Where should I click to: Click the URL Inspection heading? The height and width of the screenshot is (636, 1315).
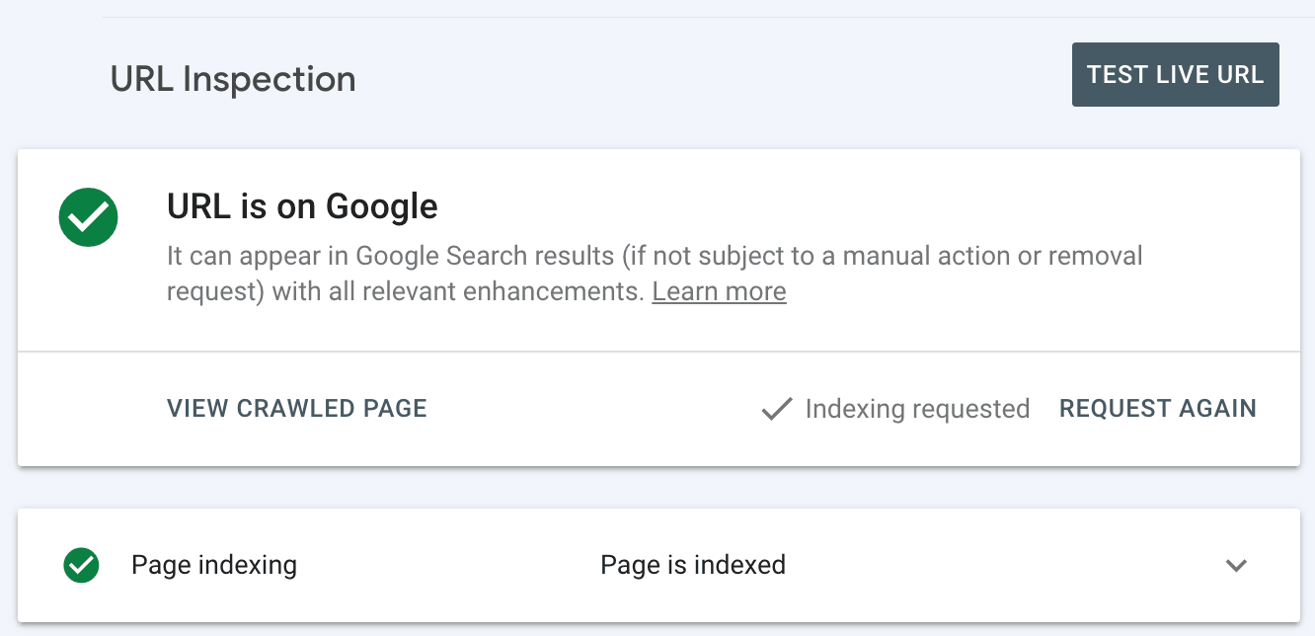(233, 78)
